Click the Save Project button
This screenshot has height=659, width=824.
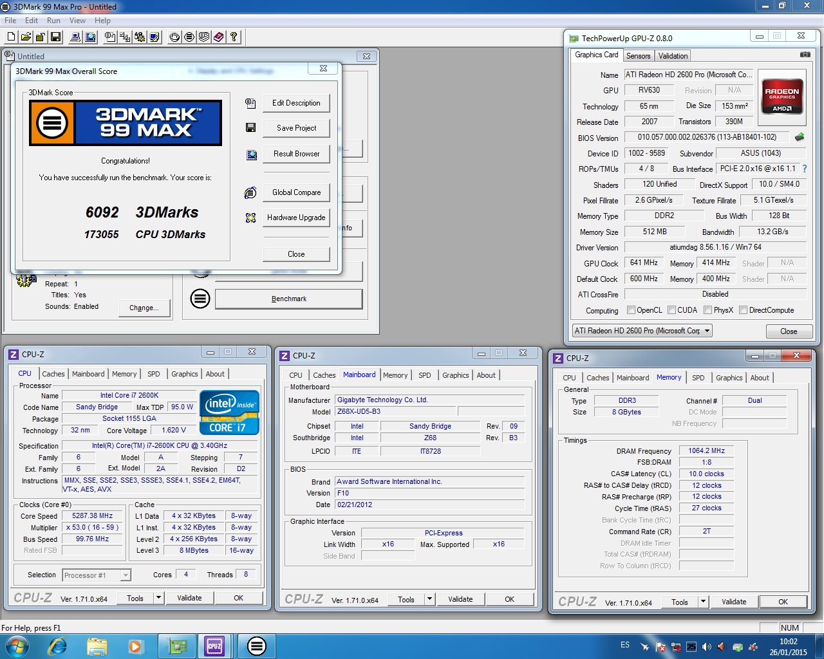point(296,128)
